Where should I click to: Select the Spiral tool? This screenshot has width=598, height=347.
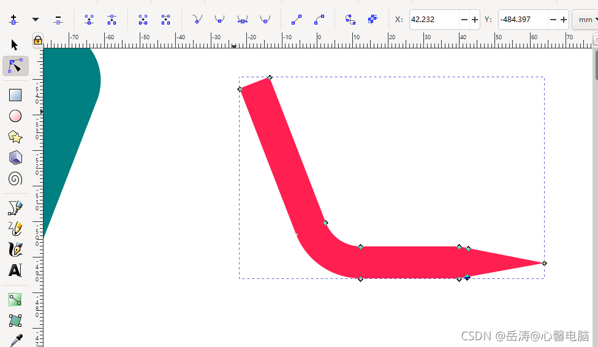pyautogui.click(x=15, y=178)
